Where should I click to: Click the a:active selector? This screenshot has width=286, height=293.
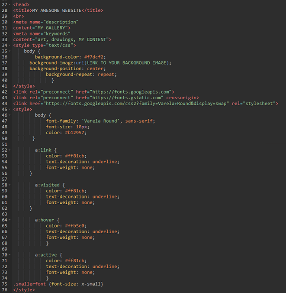(46, 255)
